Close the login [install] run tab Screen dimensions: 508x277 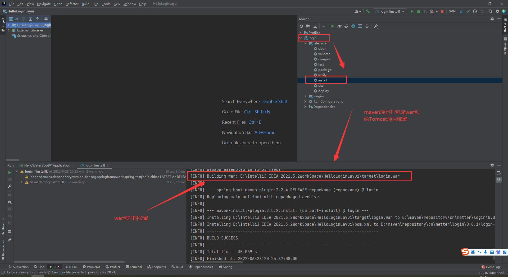(x=108, y=165)
